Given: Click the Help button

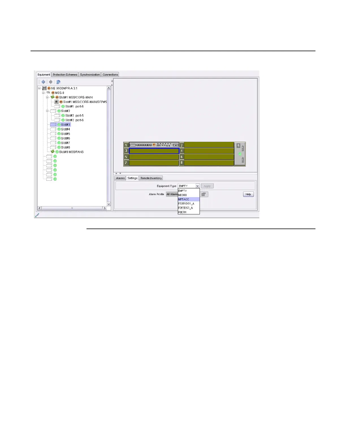Looking at the screenshot, I should [248, 194].
